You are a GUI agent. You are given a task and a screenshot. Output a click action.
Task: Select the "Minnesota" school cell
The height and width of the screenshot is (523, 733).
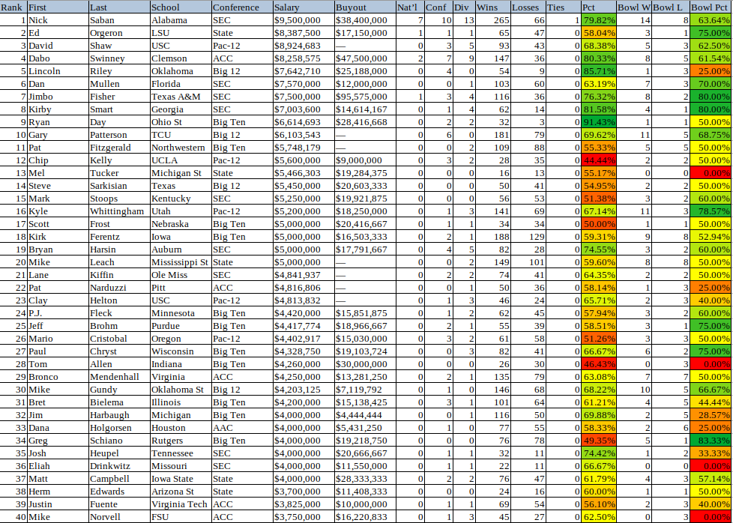click(181, 312)
